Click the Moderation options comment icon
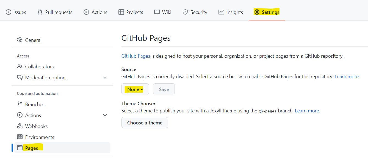 click(20, 77)
